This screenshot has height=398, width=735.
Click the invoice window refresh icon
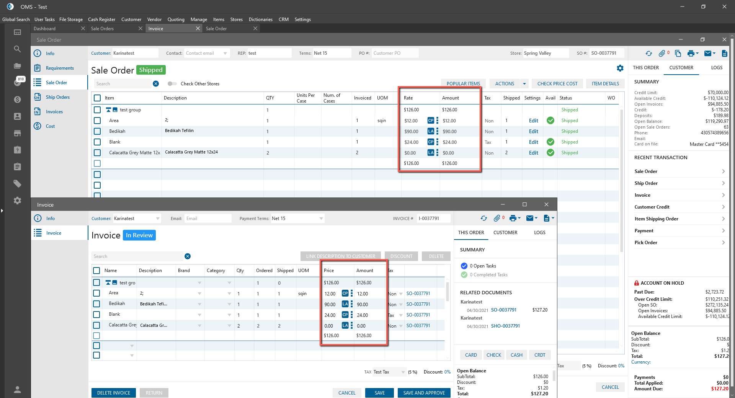click(x=484, y=218)
